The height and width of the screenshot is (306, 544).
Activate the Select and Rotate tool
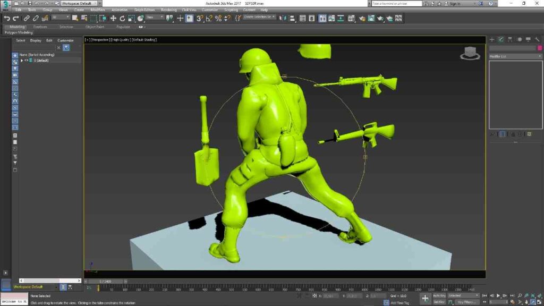tap(123, 19)
